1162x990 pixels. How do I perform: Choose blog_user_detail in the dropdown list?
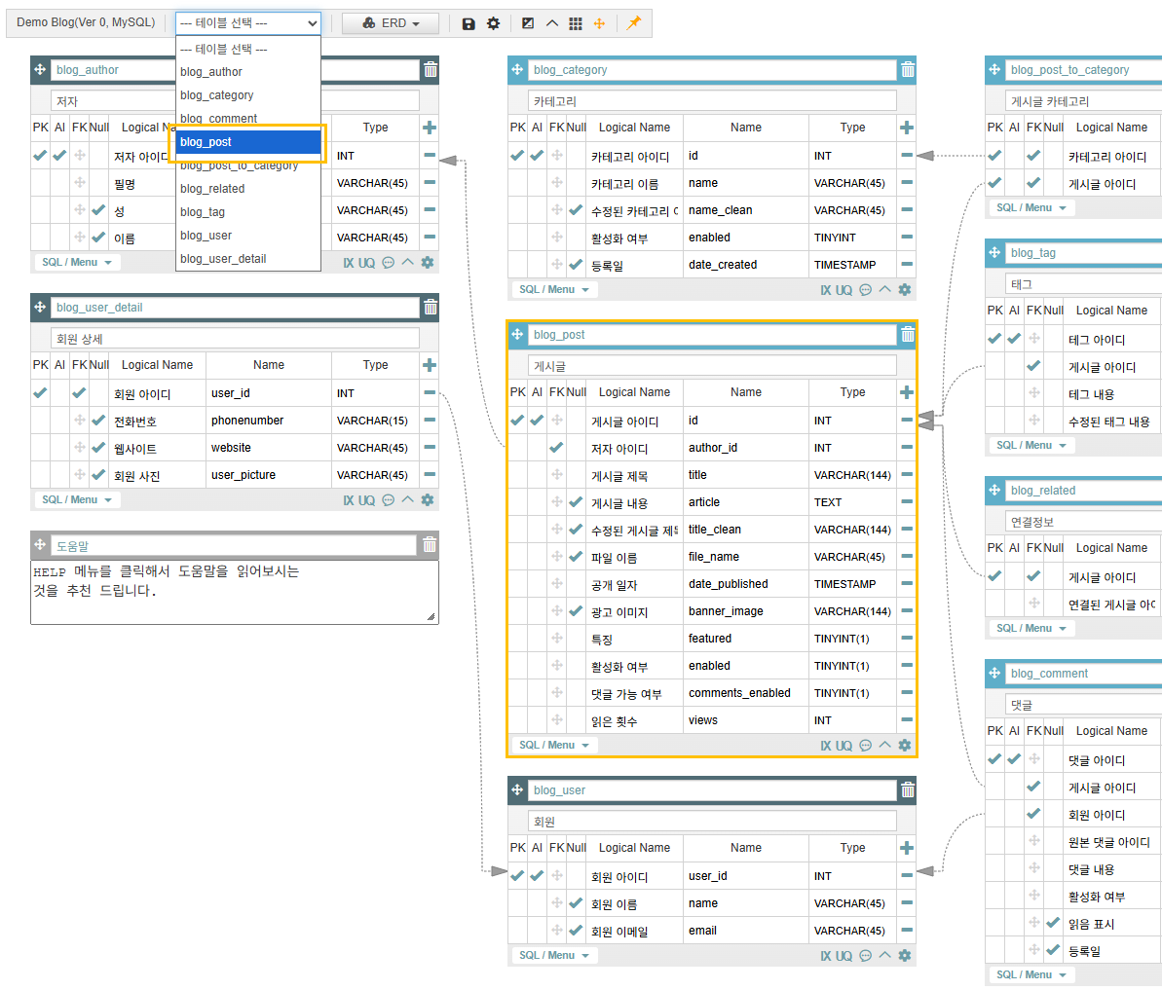pos(223,259)
